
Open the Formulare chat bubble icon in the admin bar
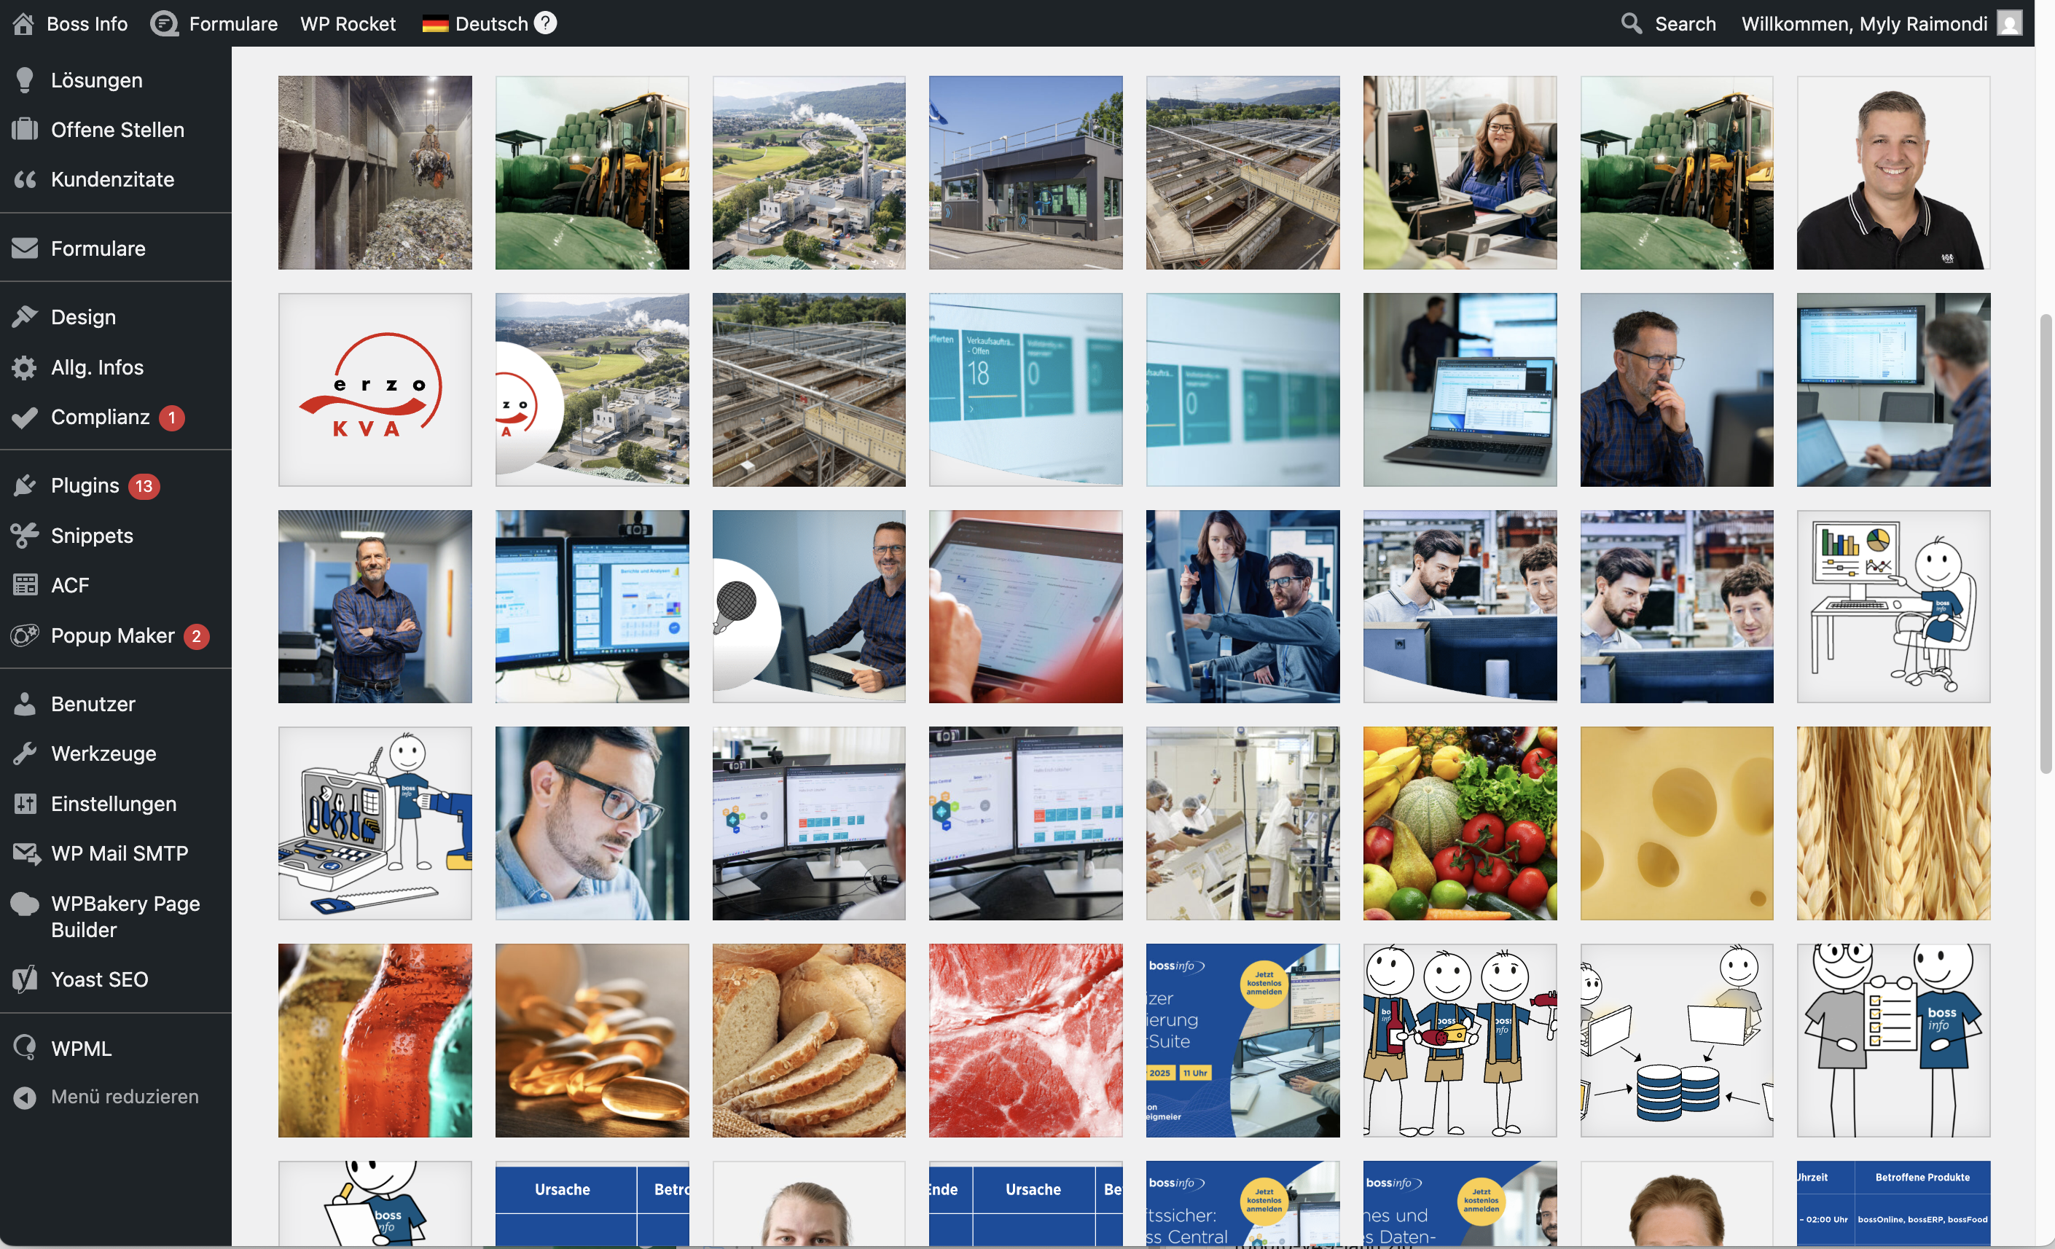pos(163,23)
